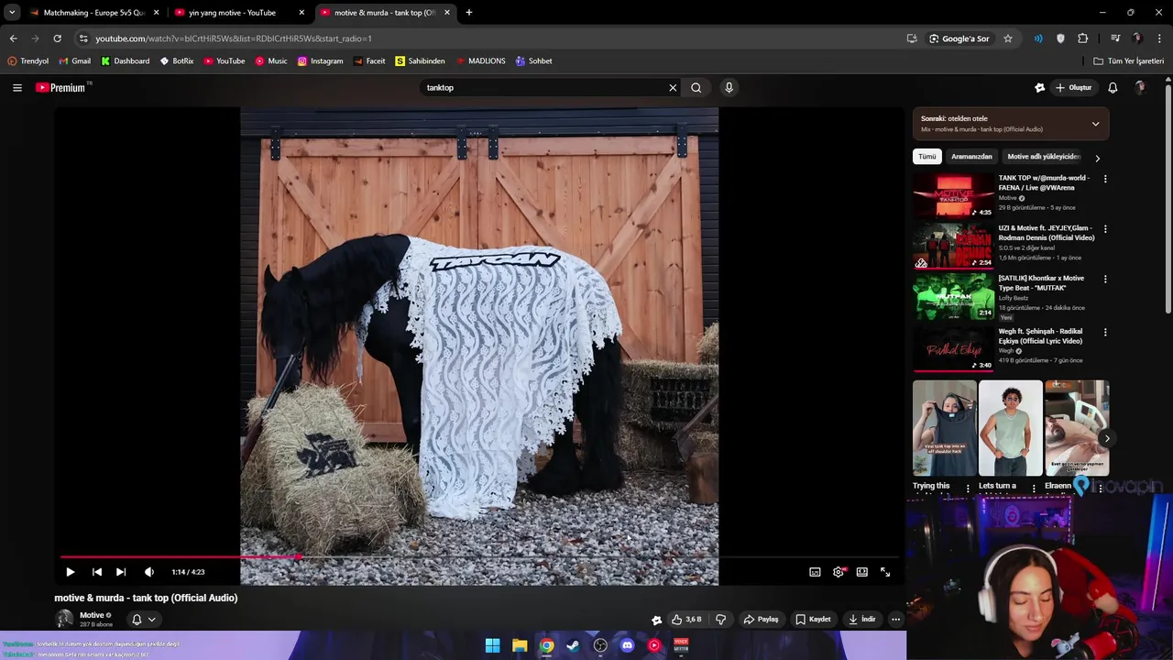This screenshot has width=1173, height=660.
Task: Skip to the next video in the mix
Action: [x=121, y=572]
